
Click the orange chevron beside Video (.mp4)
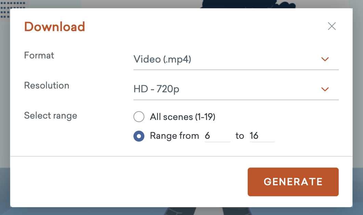(x=325, y=59)
